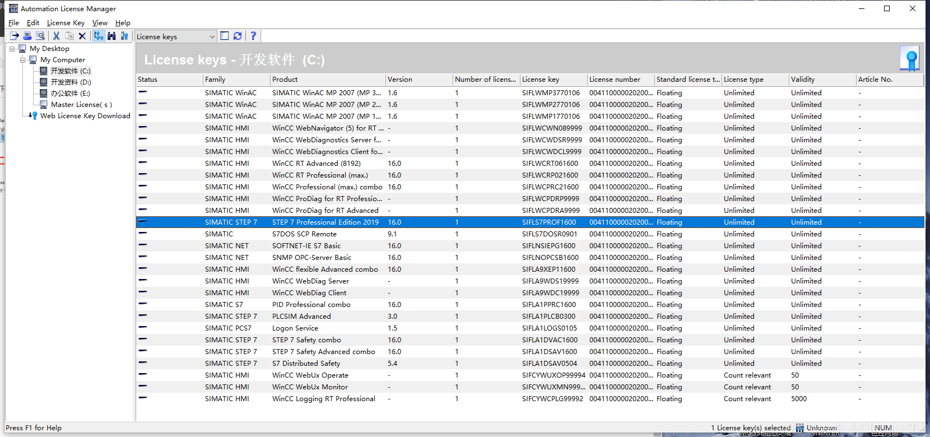Sort by the License key column header

click(x=554, y=80)
